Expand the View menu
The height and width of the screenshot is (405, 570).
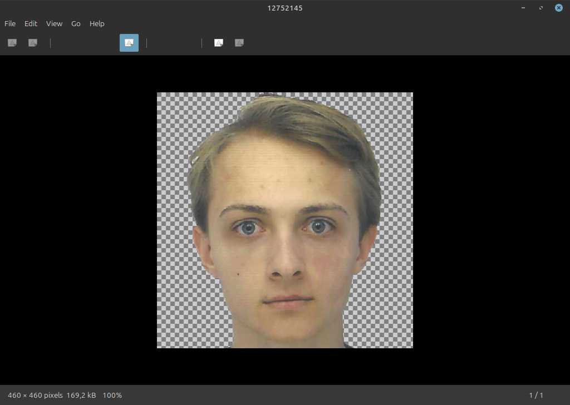click(x=54, y=23)
